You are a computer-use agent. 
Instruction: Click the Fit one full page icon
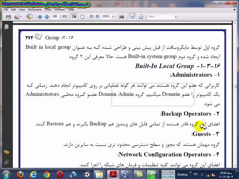pyautogui.click(x=140, y=16)
